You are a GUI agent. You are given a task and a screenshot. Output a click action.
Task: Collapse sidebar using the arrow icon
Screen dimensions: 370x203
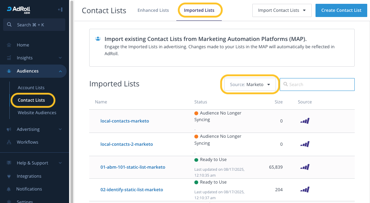[60, 10]
